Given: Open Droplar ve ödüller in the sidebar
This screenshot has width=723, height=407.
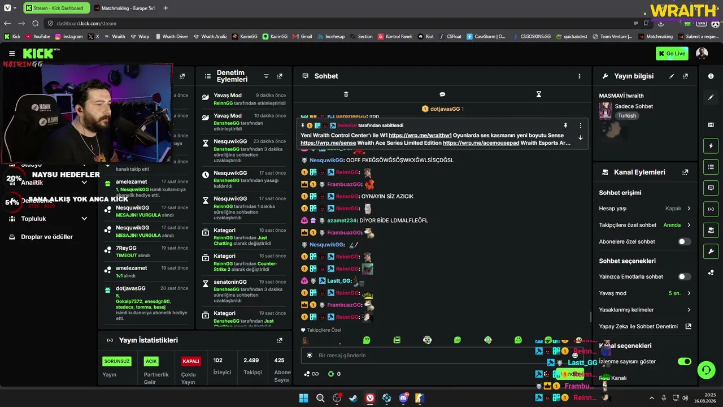Looking at the screenshot, I should click(47, 237).
